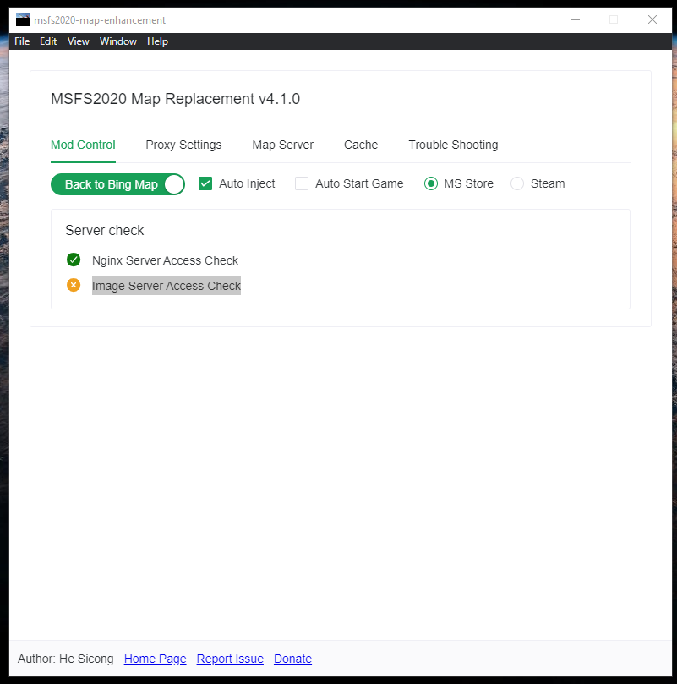Screen dimensions: 677x684
Task: Open the Window menu
Action: tap(117, 41)
